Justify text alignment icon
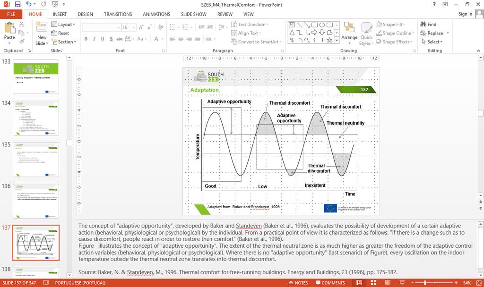The height and width of the screenshot is (287, 484). tap(197, 39)
